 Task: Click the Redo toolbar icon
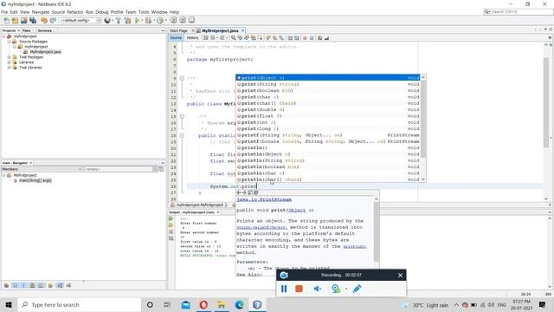(53, 21)
